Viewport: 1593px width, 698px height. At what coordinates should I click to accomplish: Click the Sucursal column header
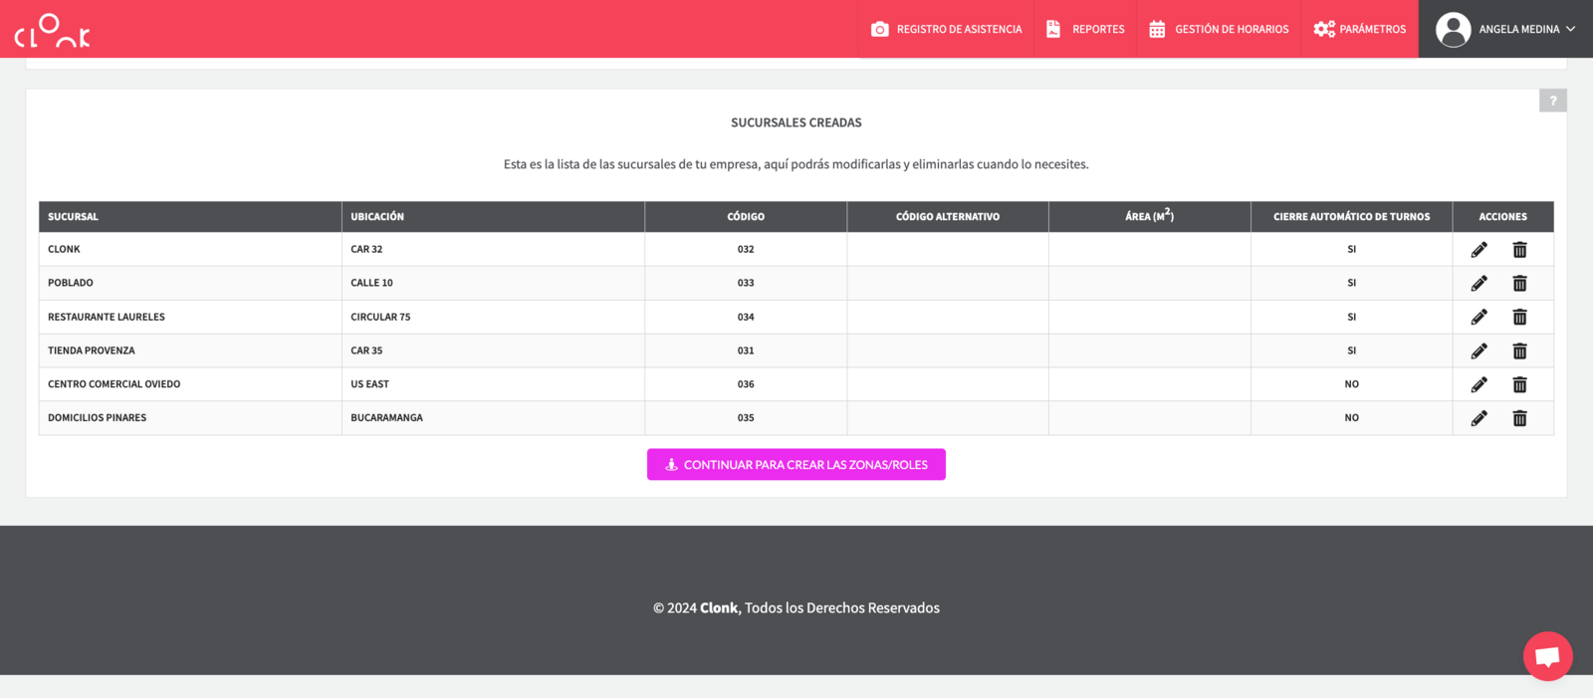point(74,217)
